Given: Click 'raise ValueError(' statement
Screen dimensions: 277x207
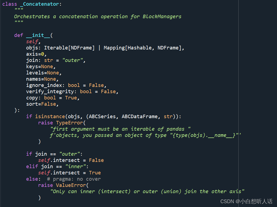Looking at the screenshot, I should 63,185.
